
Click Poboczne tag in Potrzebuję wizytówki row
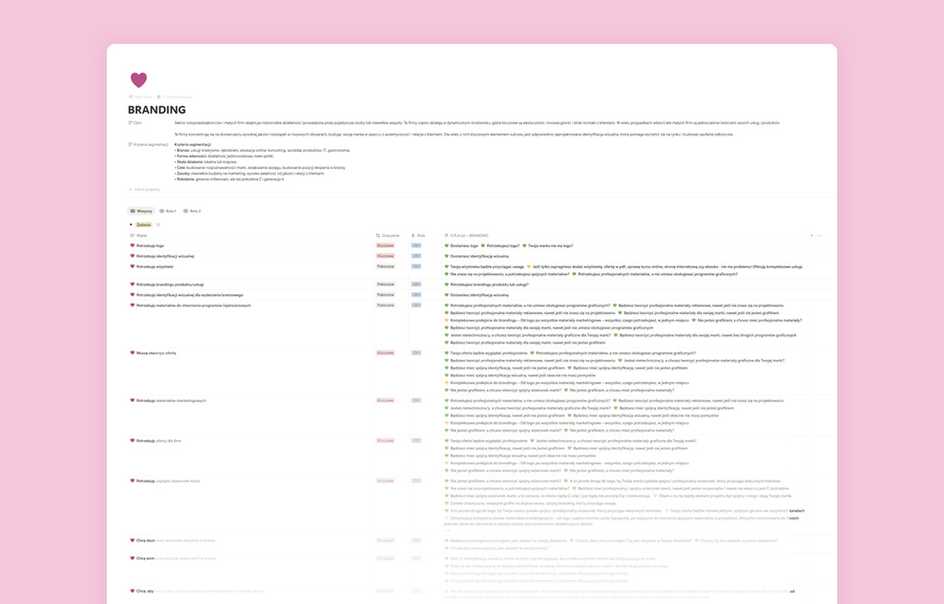[385, 267]
